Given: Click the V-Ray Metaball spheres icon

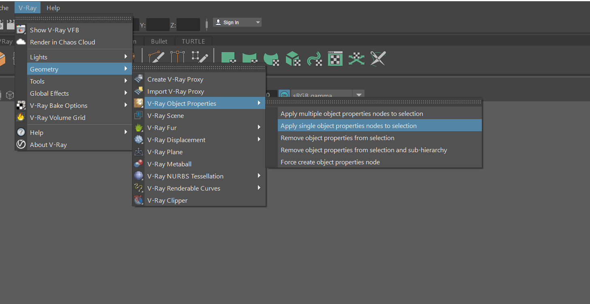Looking at the screenshot, I should (139, 164).
